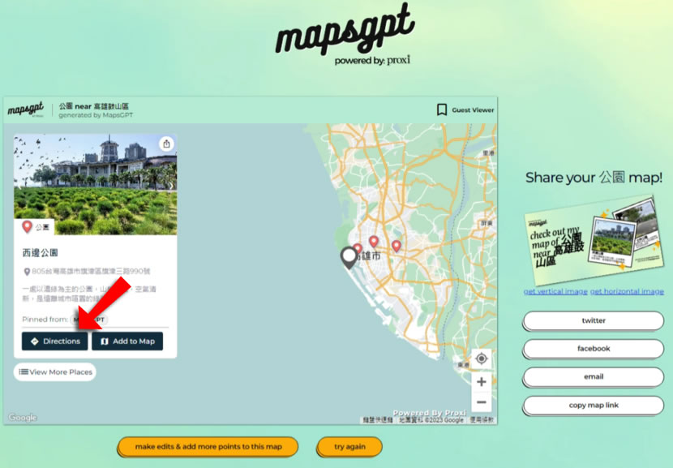Click the 西邊公園 place title
This screenshot has width=673, height=468.
[x=40, y=252]
